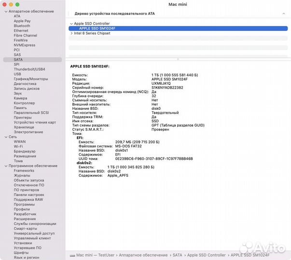Select Память in the sidebar
This screenshot has height=260, width=291.
pos(20,108)
